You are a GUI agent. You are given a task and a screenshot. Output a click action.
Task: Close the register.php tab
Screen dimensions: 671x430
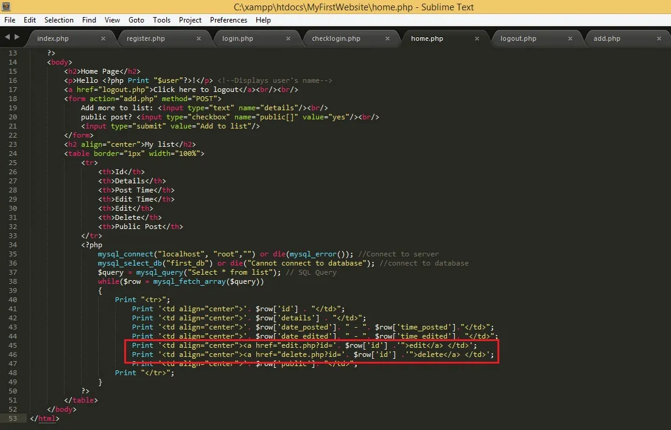point(198,38)
